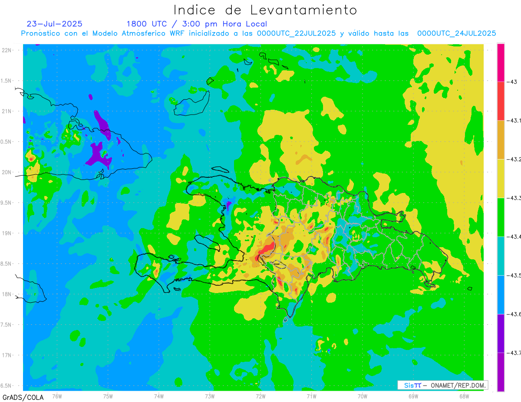Pick the green legend swatch between -43.3 and -43.4

coord(501,217)
